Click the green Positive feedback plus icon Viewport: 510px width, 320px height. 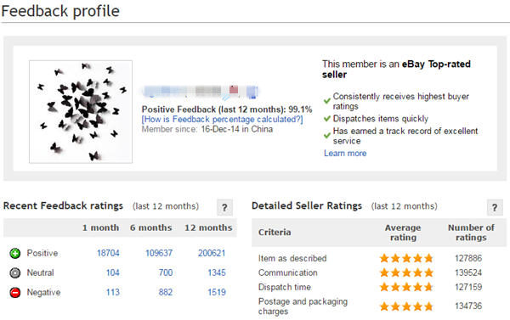(15, 253)
